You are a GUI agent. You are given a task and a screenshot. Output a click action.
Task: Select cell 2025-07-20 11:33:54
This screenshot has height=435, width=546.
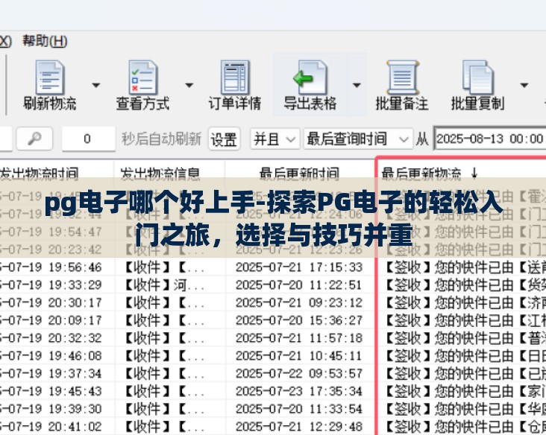click(x=299, y=409)
